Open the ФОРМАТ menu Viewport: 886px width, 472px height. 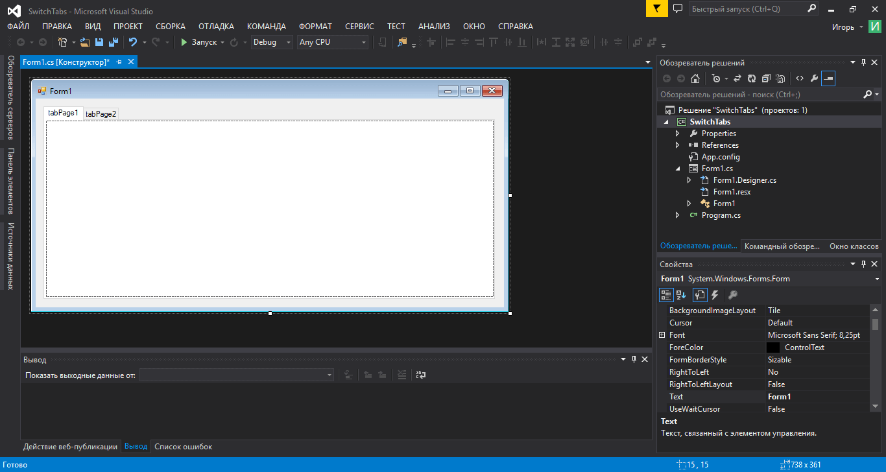(x=315, y=27)
